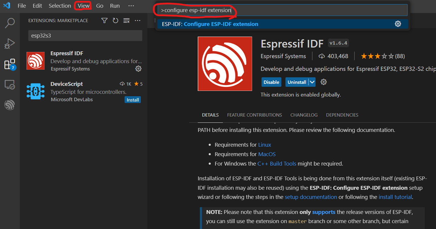Open the Selection menu
The height and width of the screenshot is (229, 436).
[x=60, y=6]
